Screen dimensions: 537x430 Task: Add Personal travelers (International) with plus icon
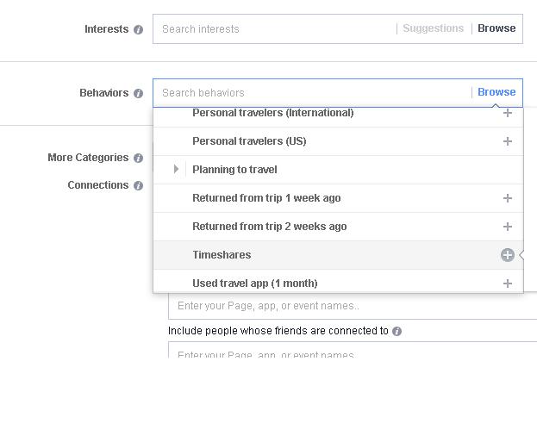click(x=508, y=113)
